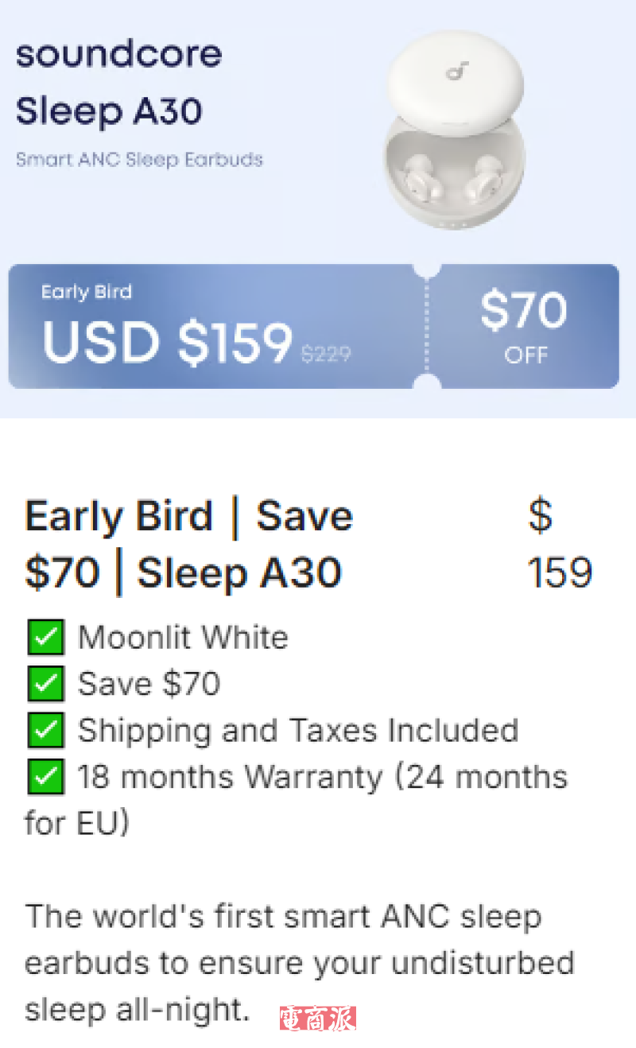Click the Sleep A30 product title
Image resolution: width=636 pixels, height=1048 pixels.
pos(109,111)
